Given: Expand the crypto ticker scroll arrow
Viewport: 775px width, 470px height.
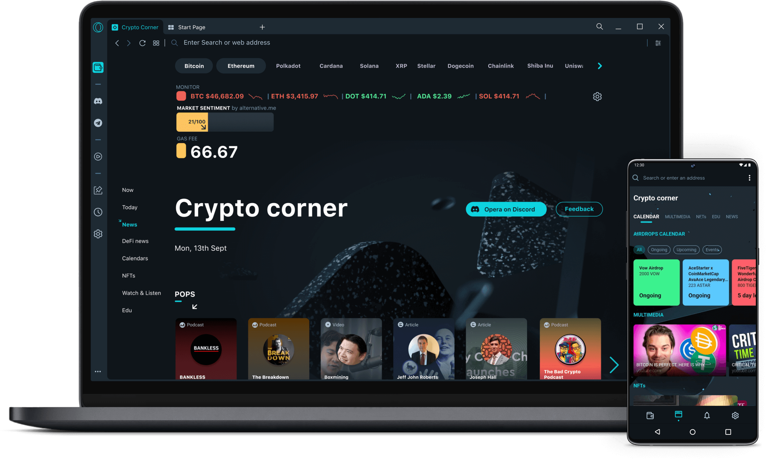Looking at the screenshot, I should (x=600, y=66).
